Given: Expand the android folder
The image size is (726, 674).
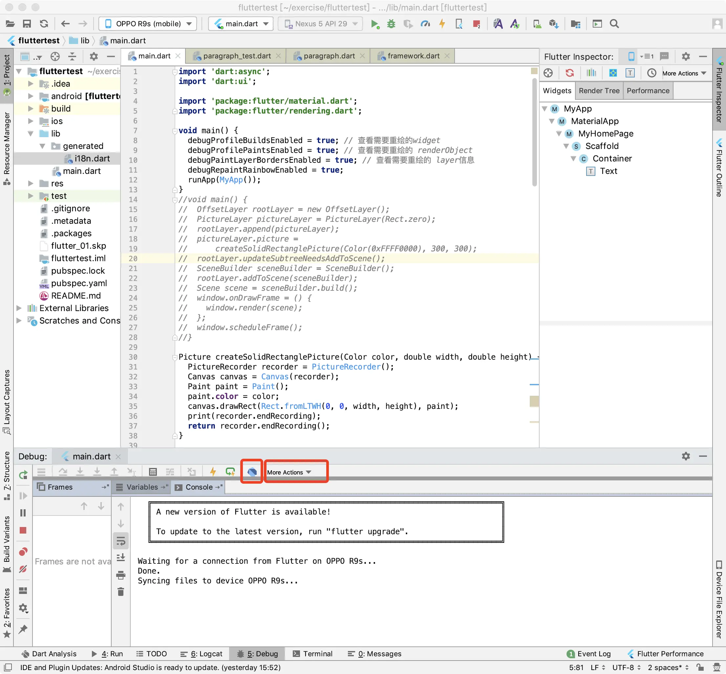Looking at the screenshot, I should tap(31, 96).
